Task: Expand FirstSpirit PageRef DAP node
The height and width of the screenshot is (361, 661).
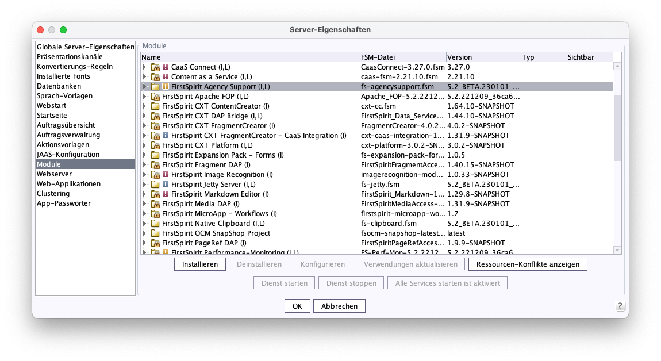Action: click(x=145, y=243)
